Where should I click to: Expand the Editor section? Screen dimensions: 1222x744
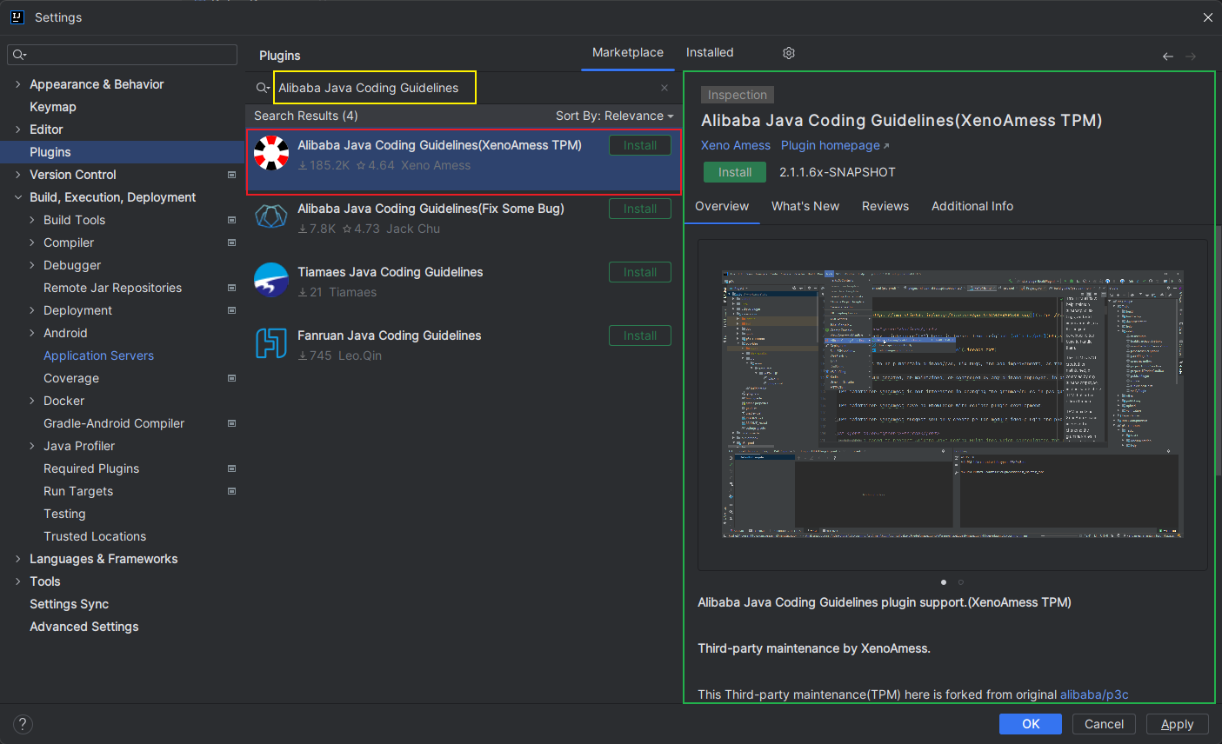point(18,130)
